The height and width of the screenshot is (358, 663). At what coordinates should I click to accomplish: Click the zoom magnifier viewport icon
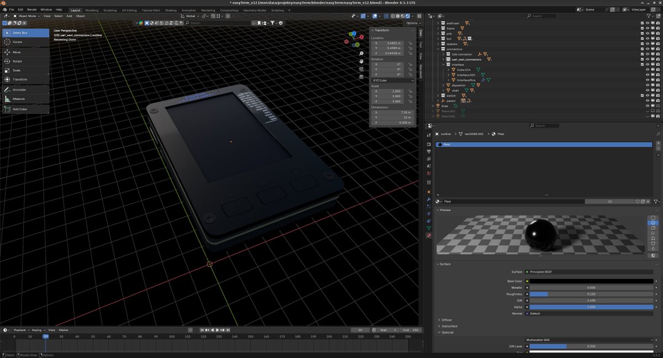point(361,54)
